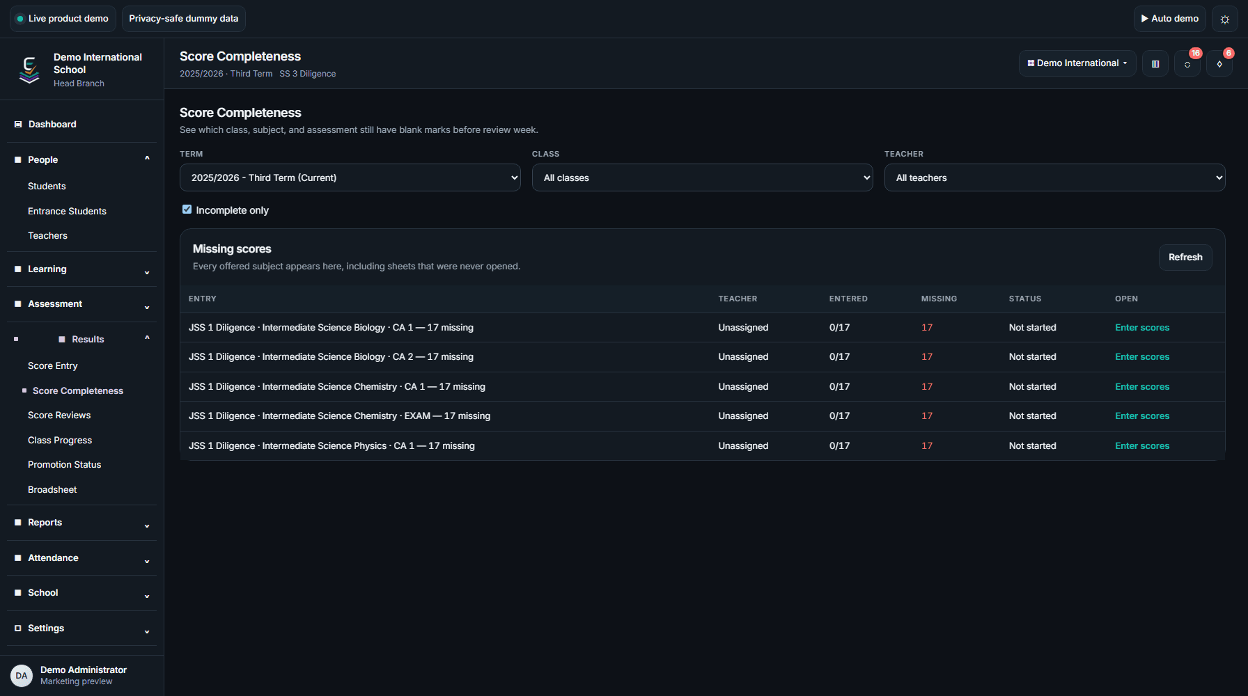
Task: Collapse the Results section in sidebar
Action: [82, 340]
